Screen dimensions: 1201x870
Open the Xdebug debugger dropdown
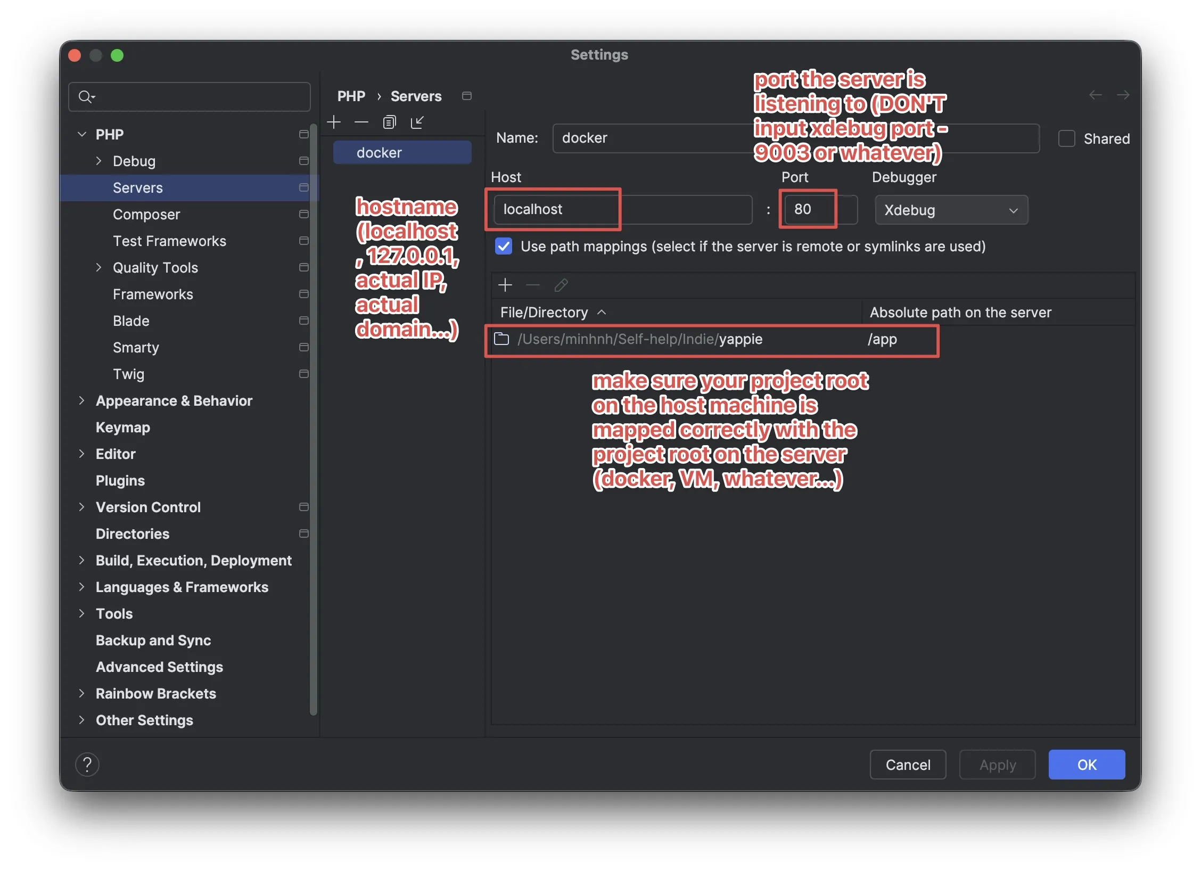click(x=951, y=210)
